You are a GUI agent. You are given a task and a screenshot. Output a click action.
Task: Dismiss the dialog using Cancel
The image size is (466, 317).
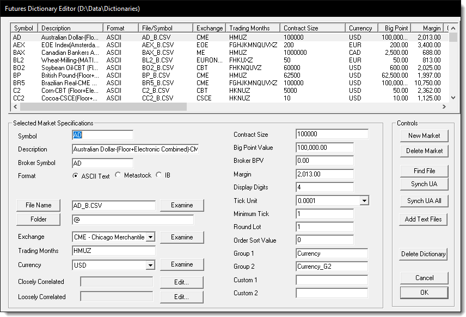[424, 277]
